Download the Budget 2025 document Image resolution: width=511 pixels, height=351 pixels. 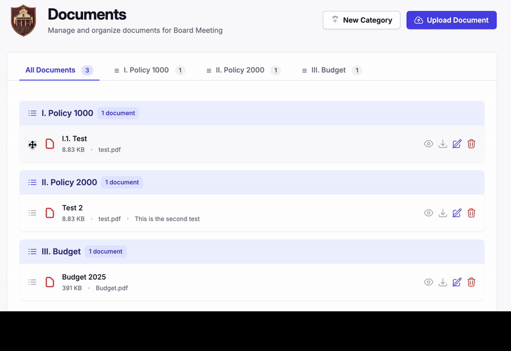[x=443, y=282]
